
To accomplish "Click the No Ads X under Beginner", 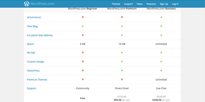I will click(x=83, y=53).
